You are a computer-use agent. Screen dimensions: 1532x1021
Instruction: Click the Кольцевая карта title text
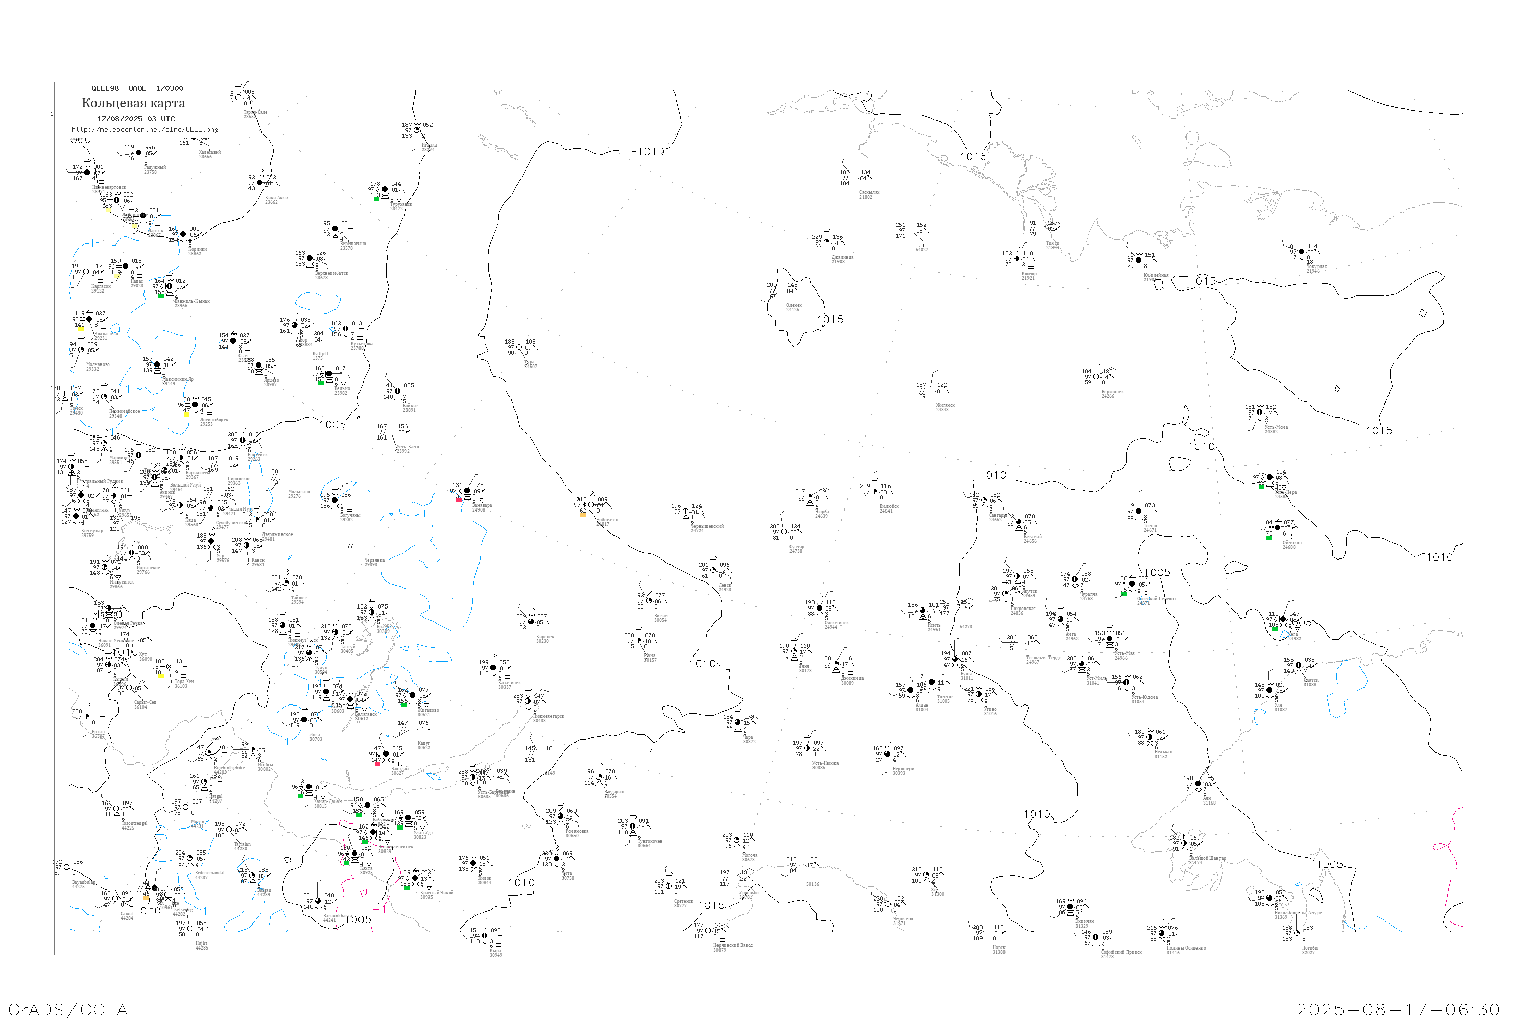pos(133,103)
